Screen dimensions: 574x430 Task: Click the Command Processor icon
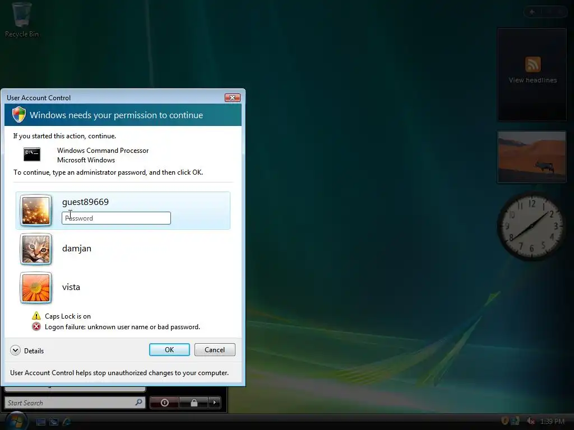click(32, 155)
